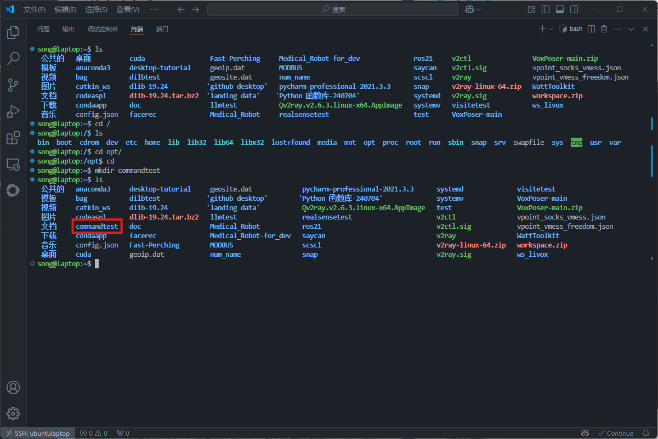Split the terminal pane
Screen dimensions: 658x439
pos(591,29)
